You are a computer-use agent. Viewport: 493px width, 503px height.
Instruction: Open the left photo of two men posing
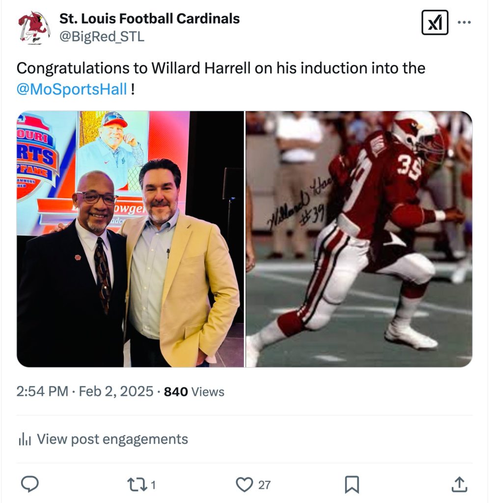coord(130,239)
